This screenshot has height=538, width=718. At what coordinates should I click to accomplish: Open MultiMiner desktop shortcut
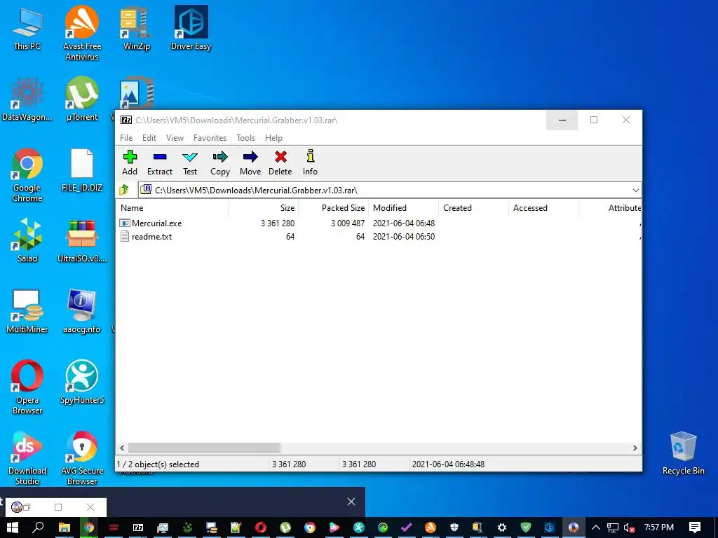[27, 312]
